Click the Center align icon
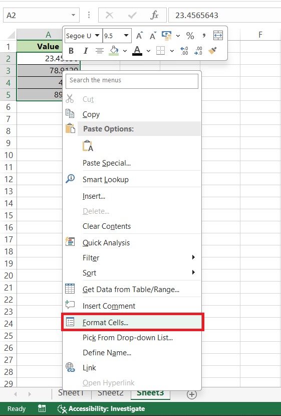The height and width of the screenshot is (416, 281). pos(100,51)
